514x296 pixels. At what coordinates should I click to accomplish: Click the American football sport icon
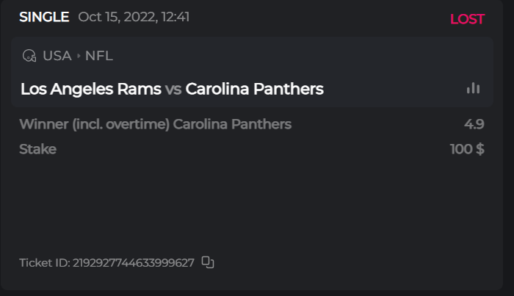[x=29, y=56]
